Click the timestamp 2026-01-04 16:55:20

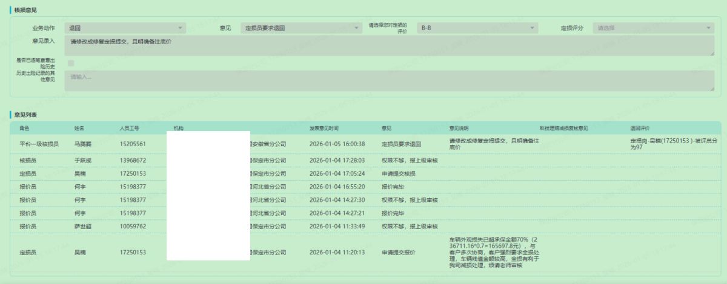point(337,187)
